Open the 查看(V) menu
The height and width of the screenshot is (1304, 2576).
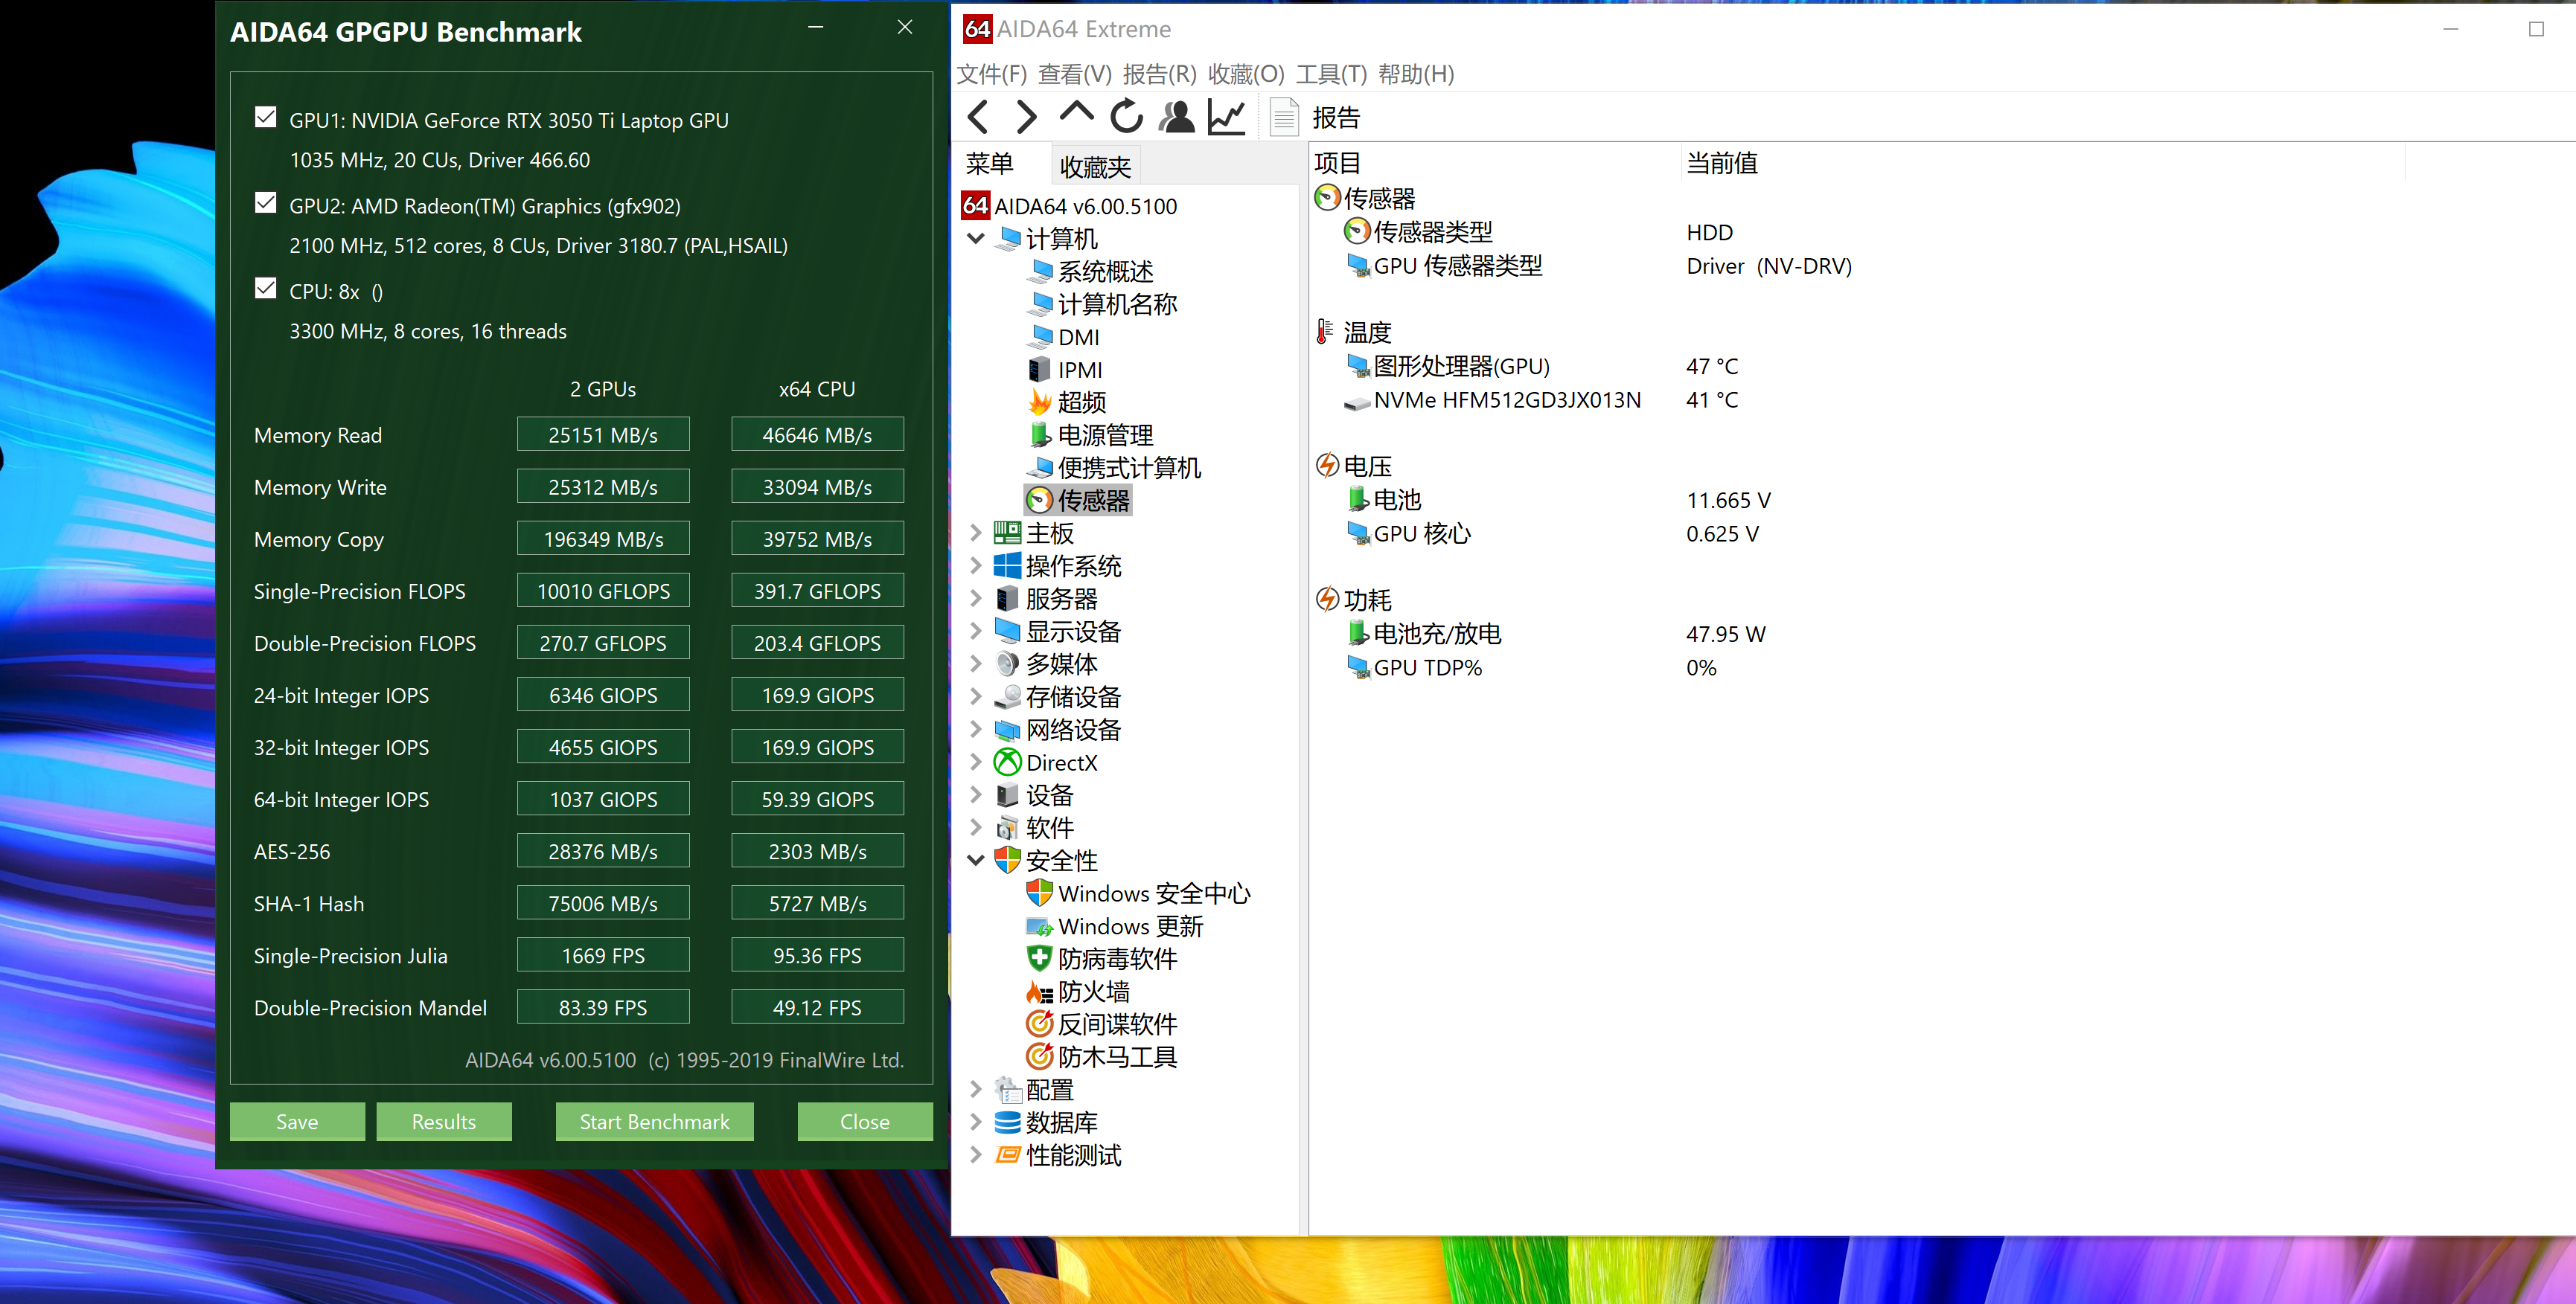[1075, 74]
